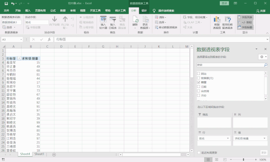The width and height of the screenshot is (270, 162).
Task: Click the zoom slider handle
Action: [243, 159]
